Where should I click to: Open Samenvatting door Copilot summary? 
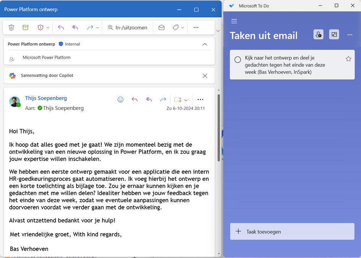coord(47,76)
